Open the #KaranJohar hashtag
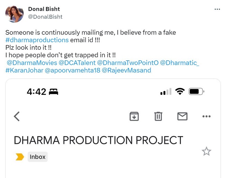Screen dimensions: 225x178 click(24, 70)
